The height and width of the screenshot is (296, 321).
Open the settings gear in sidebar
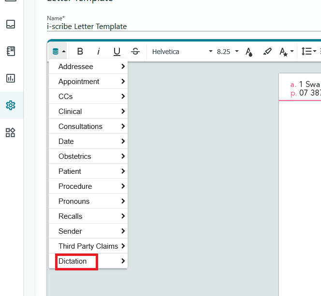point(11,105)
